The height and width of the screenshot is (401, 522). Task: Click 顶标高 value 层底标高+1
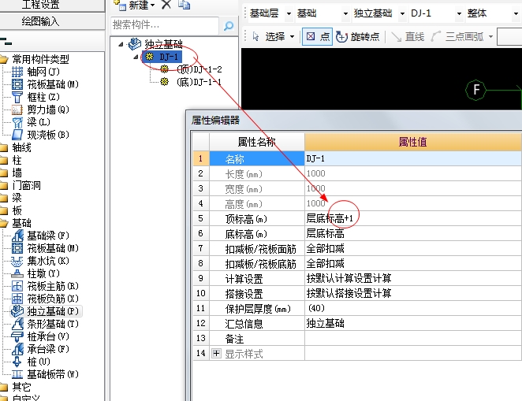tap(413, 218)
